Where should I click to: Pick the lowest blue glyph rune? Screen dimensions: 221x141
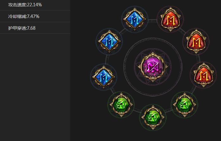coord(104,77)
